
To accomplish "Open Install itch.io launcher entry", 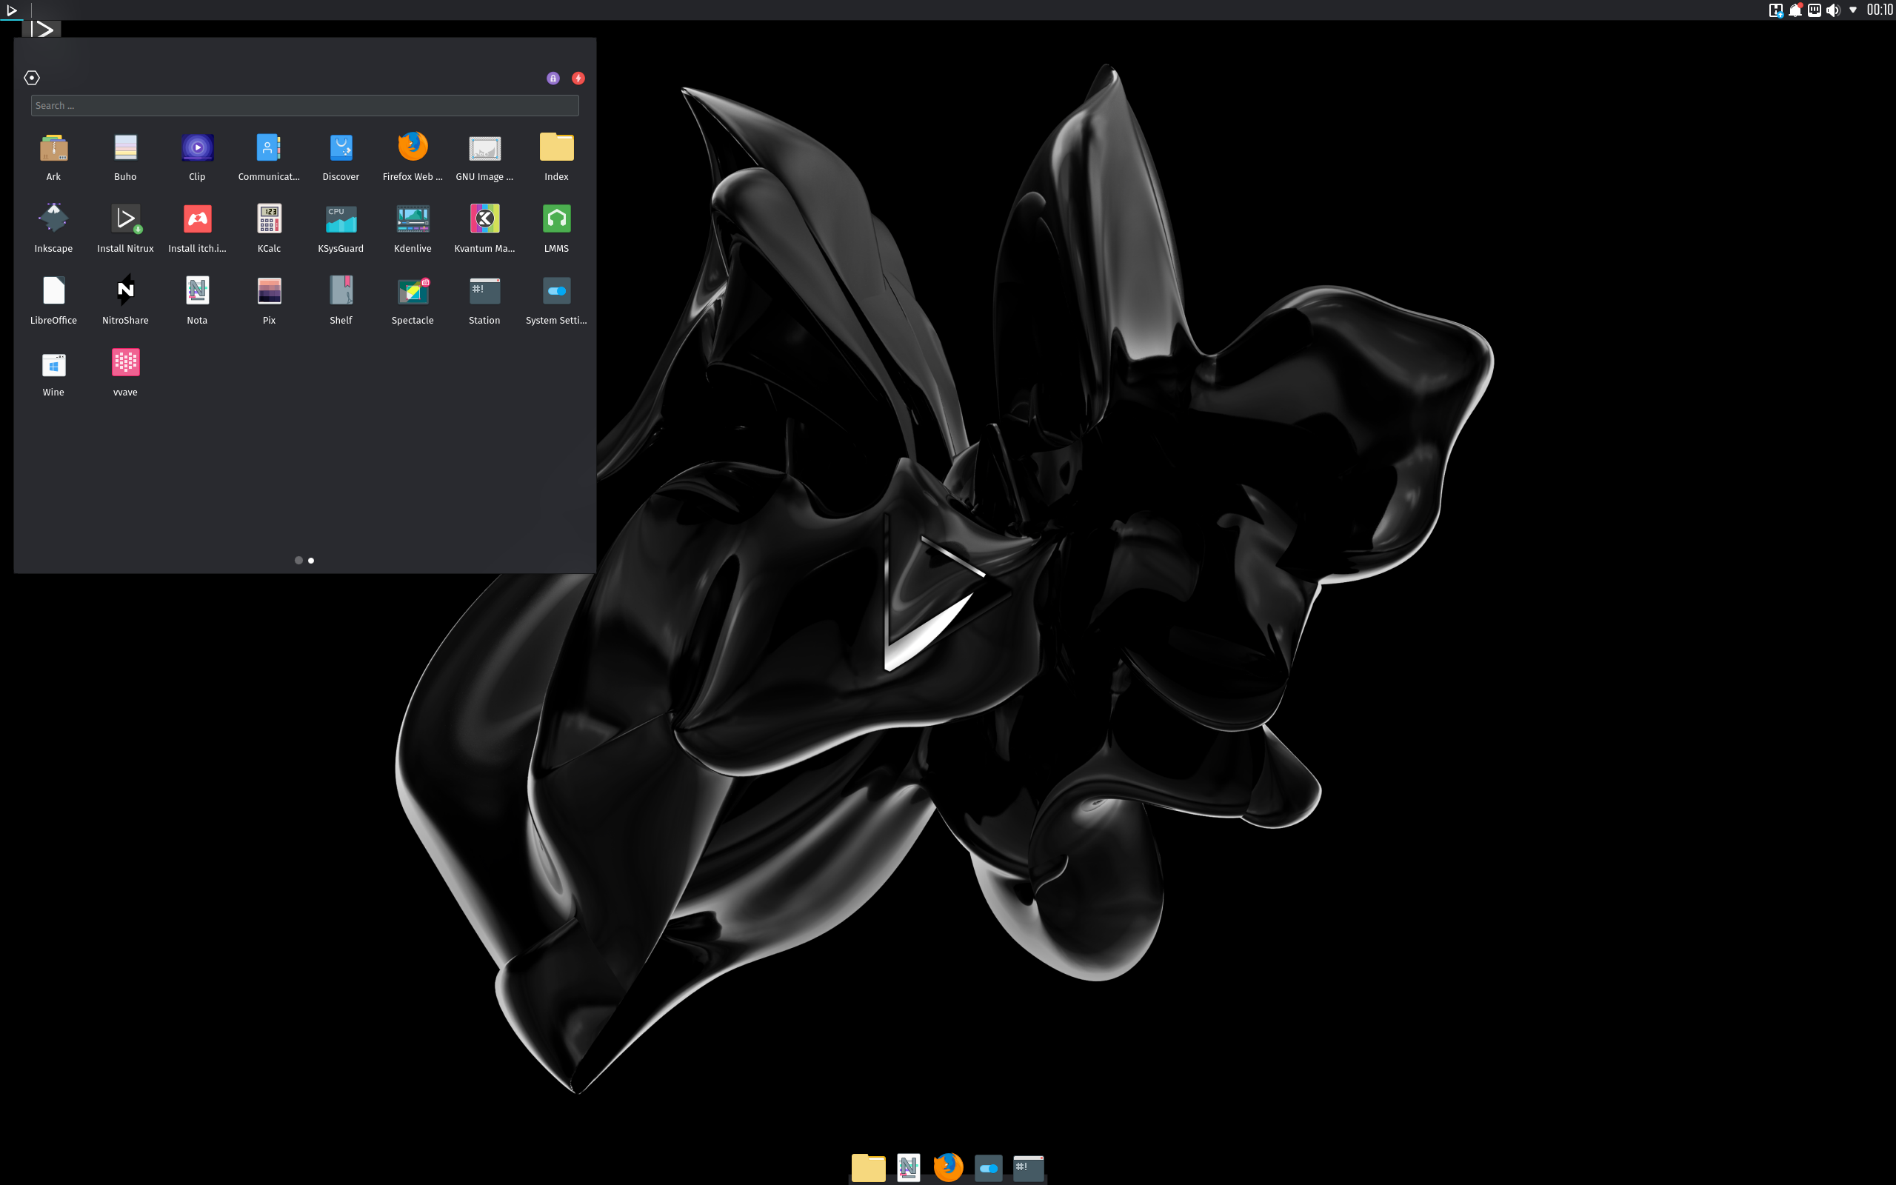I will click(x=198, y=228).
